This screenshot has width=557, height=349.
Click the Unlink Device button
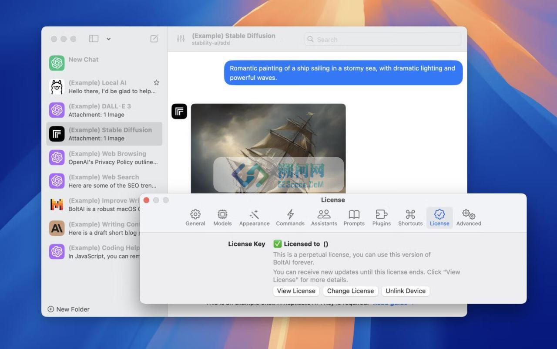[406, 291]
